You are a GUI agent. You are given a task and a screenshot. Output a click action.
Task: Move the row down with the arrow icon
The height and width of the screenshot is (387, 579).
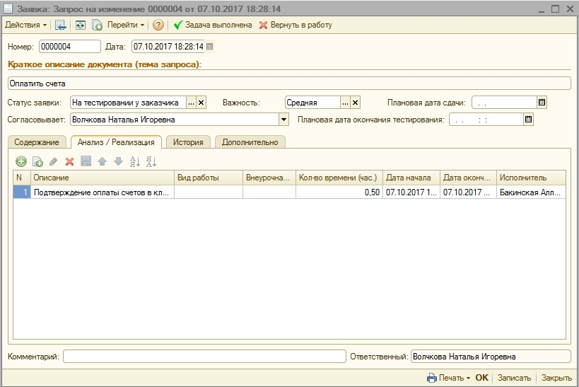117,161
